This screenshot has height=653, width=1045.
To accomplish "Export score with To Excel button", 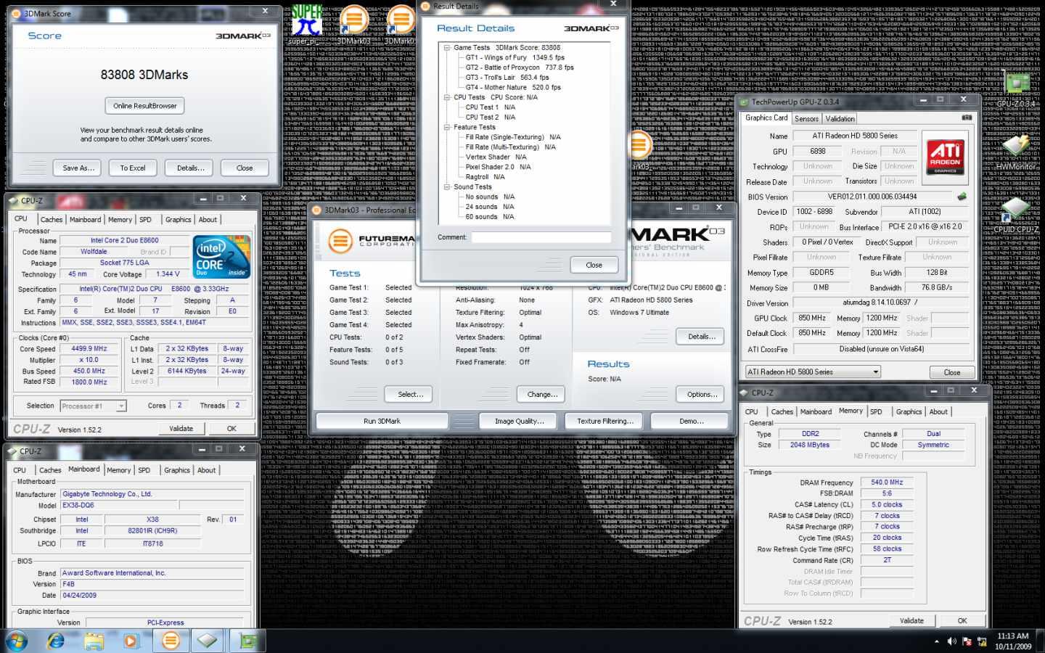I will [133, 168].
